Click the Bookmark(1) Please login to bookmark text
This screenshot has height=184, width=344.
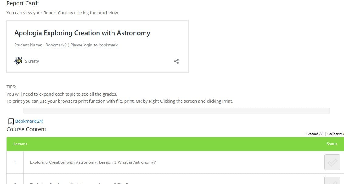(x=81, y=45)
